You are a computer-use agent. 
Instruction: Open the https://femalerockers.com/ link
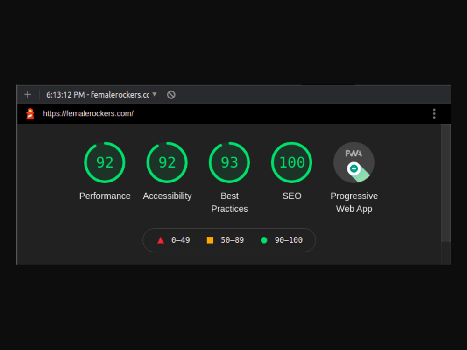(88, 113)
